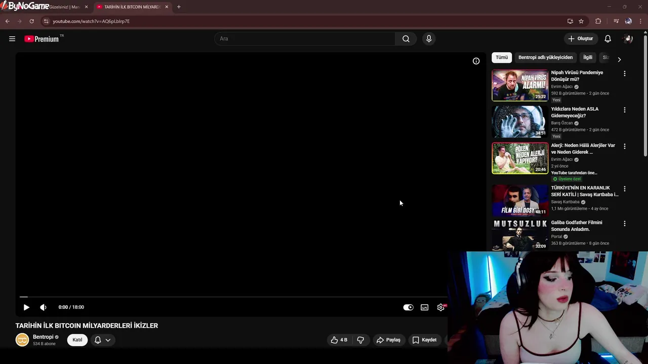Viewport: 648px width, 364px height.
Task: Toggle subtitles in the player
Action: tap(424, 307)
